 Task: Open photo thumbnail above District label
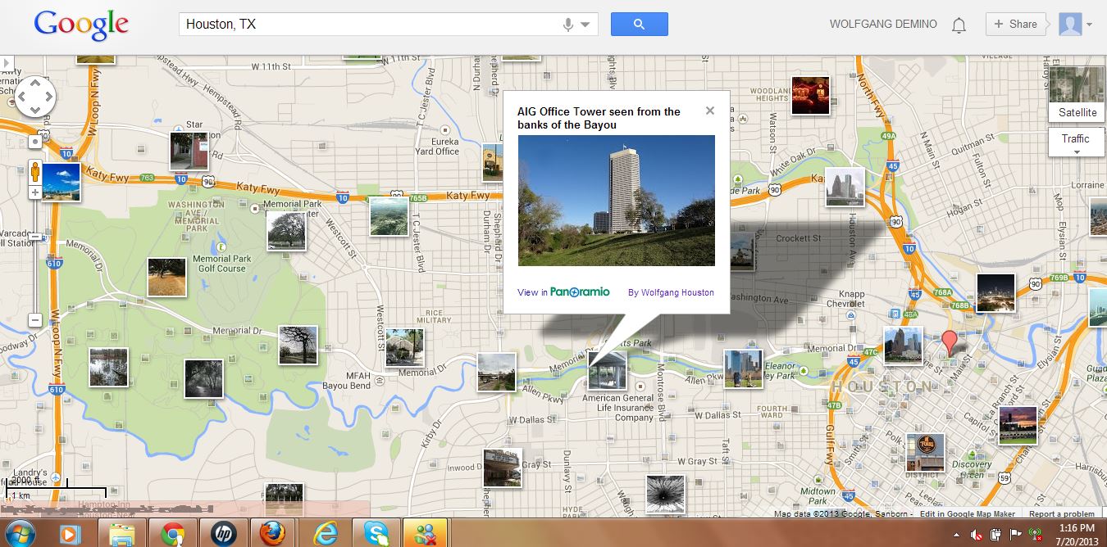925,453
